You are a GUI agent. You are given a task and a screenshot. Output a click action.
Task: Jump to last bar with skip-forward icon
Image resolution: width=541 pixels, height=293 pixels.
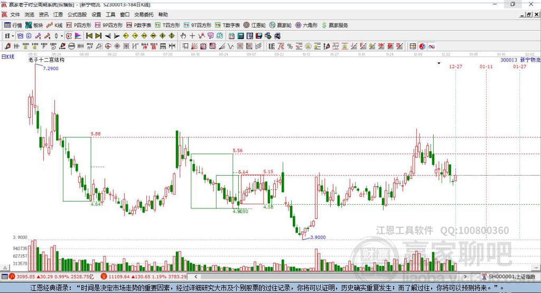coord(98,36)
